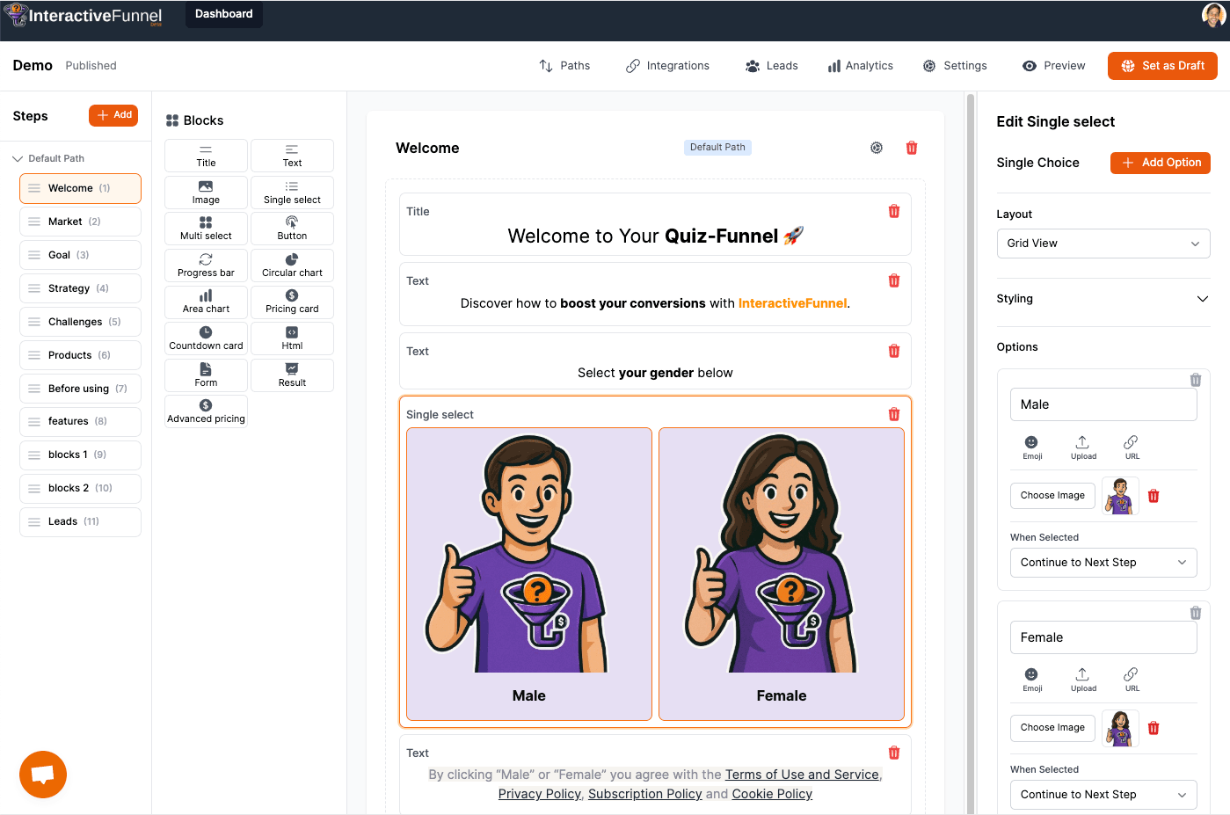Image resolution: width=1230 pixels, height=815 pixels.
Task: Click the Add Option button
Action: pyautogui.click(x=1160, y=163)
